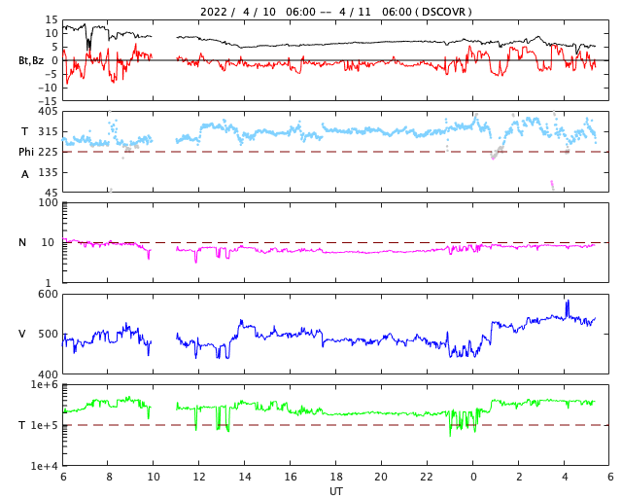Click the DSCOVR date range title

335,12
